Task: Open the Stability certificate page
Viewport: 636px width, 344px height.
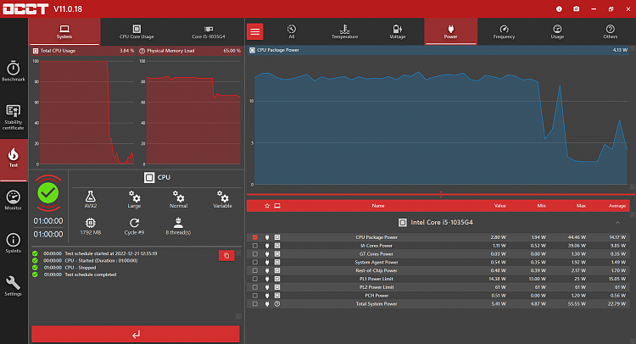Action: pos(14,117)
